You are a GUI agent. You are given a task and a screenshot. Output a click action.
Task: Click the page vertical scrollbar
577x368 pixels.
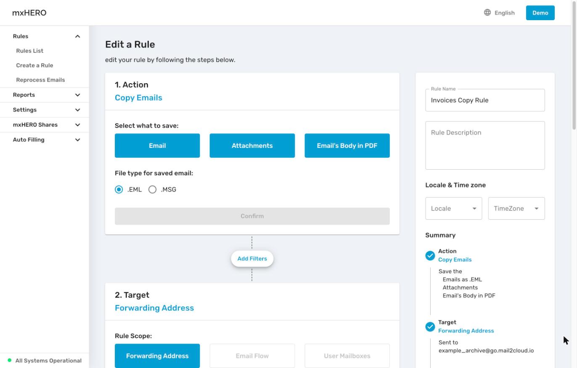[x=574, y=65]
